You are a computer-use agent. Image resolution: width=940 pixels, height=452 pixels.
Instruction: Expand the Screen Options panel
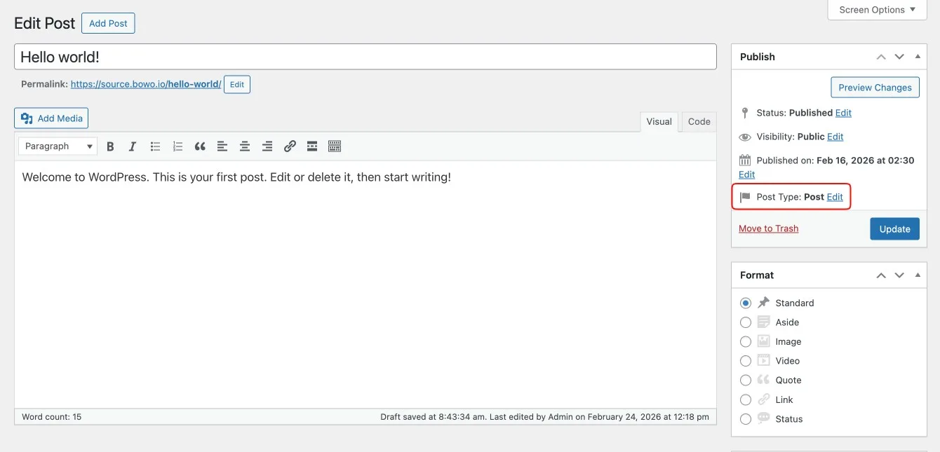point(878,10)
